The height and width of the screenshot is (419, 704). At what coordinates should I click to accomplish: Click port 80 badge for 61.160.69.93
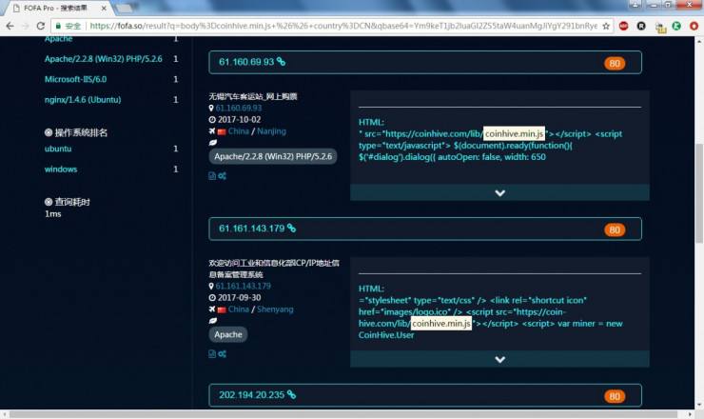(x=615, y=64)
